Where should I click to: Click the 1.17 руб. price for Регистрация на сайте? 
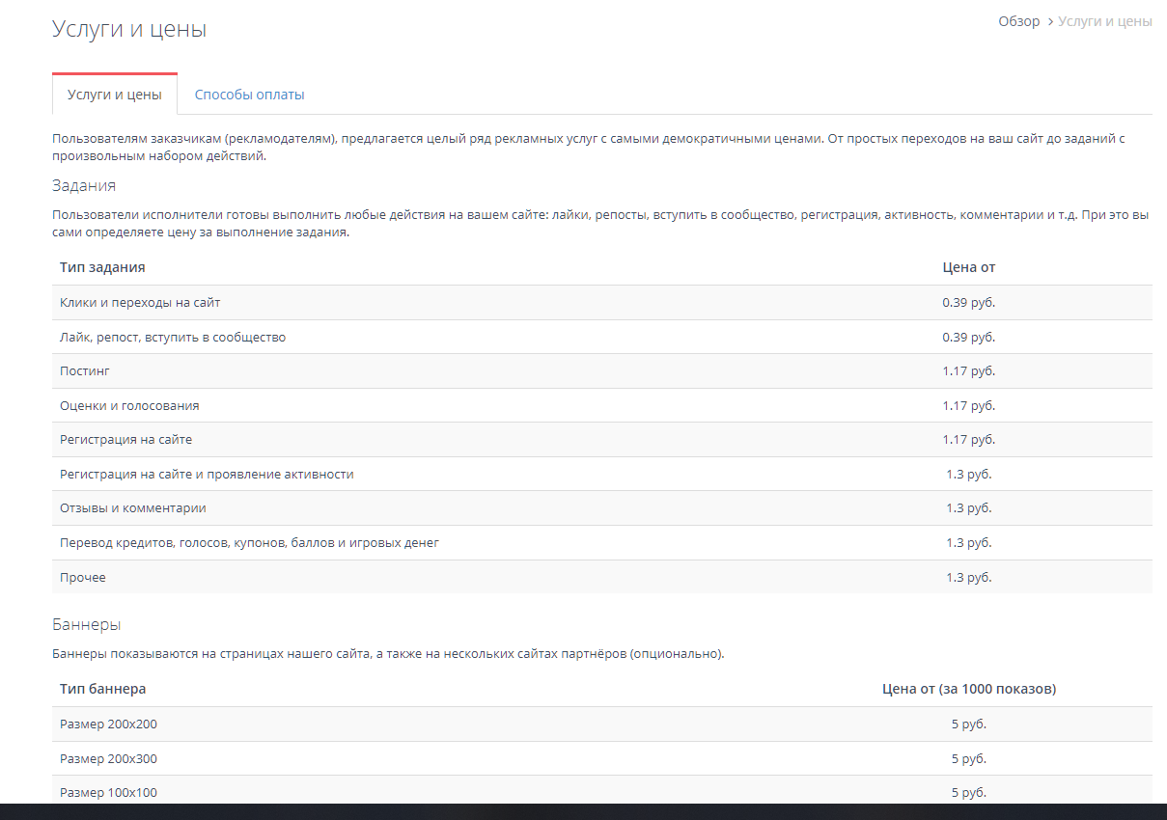pyautogui.click(x=969, y=440)
